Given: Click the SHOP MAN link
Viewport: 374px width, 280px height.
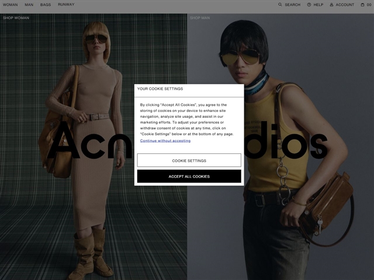Looking at the screenshot, I should (200, 18).
